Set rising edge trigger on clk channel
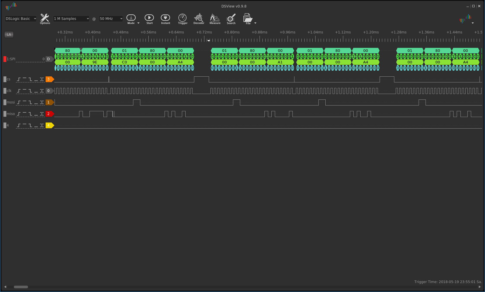The height and width of the screenshot is (292, 485). pyautogui.click(x=19, y=91)
